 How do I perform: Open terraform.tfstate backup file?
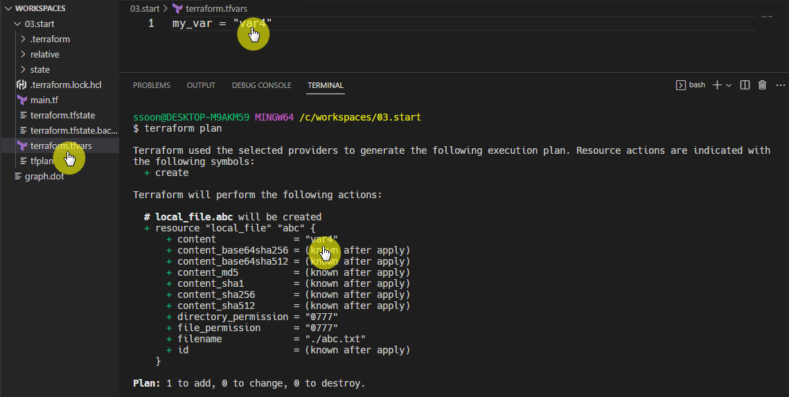(73, 130)
